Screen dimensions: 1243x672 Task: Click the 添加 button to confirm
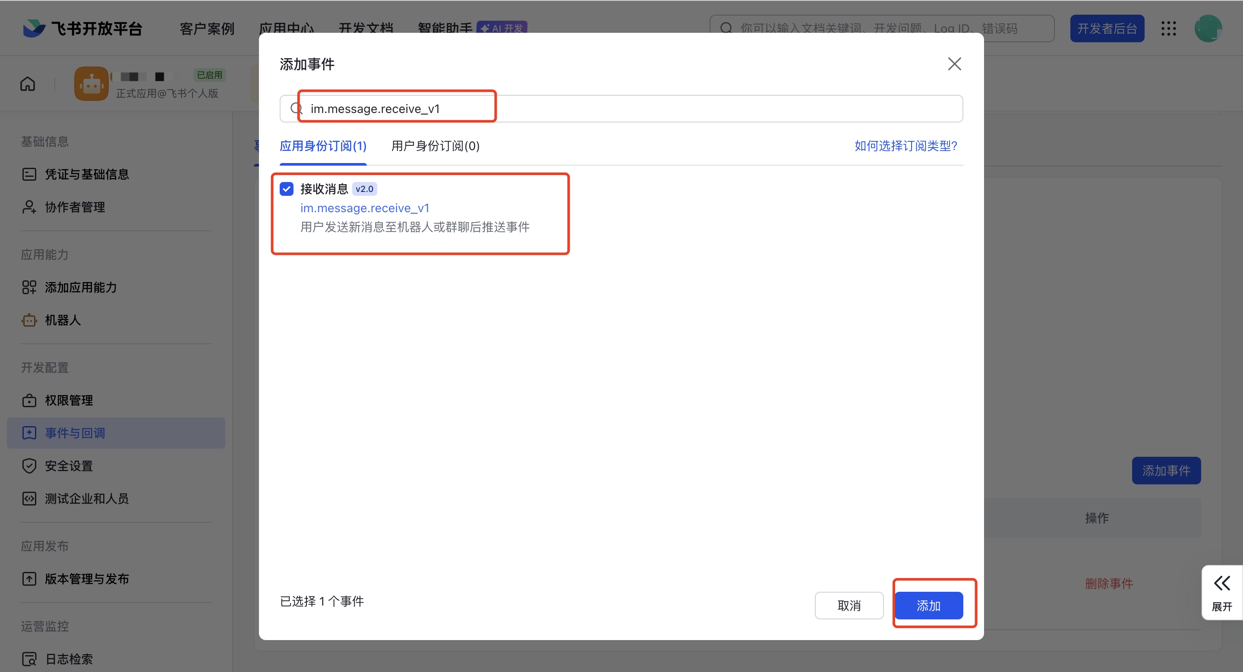[929, 606]
